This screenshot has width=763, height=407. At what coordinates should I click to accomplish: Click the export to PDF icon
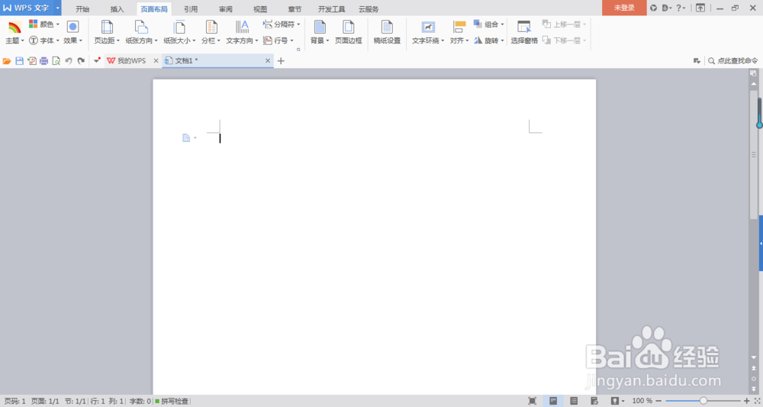(31, 61)
